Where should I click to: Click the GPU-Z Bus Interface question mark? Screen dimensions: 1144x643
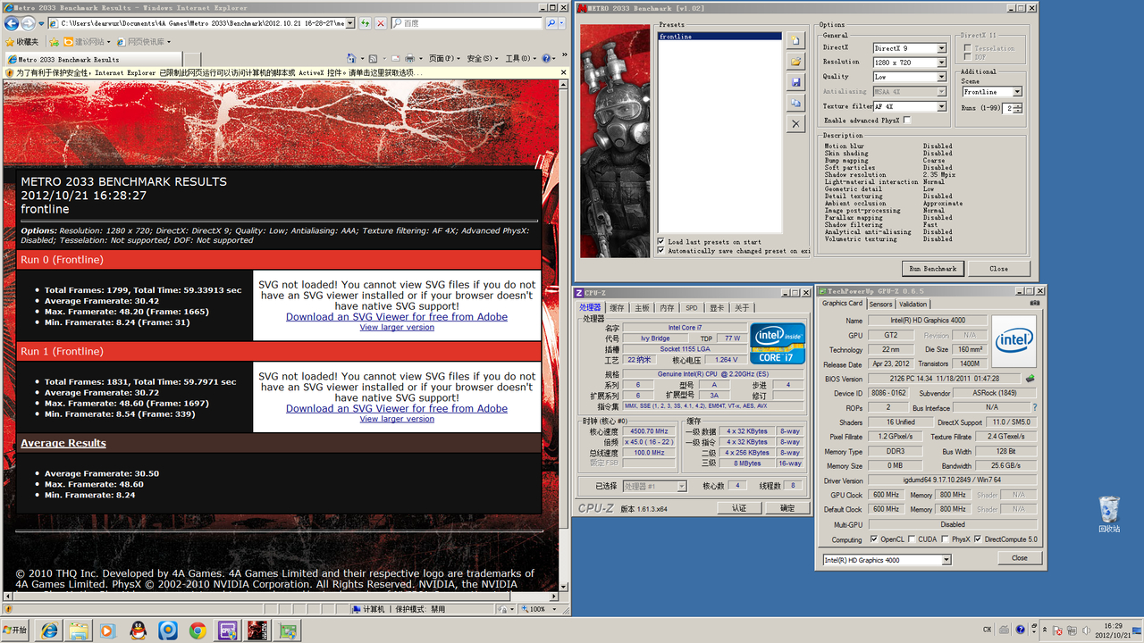[x=1035, y=407]
